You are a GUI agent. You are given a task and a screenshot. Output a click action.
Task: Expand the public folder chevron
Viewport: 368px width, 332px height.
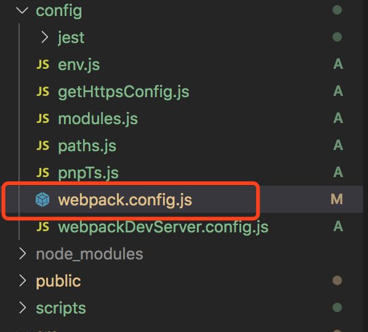pos(22,280)
